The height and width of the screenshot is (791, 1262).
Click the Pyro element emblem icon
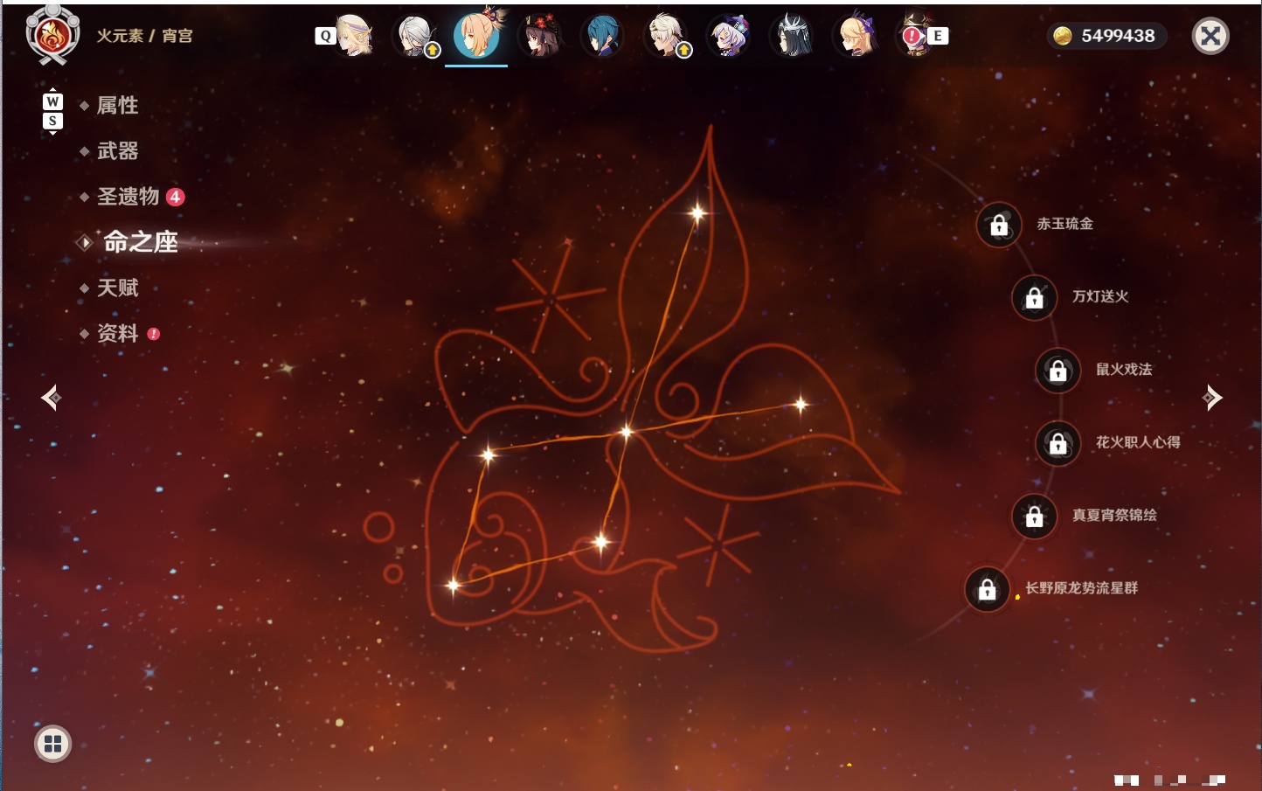(52, 36)
